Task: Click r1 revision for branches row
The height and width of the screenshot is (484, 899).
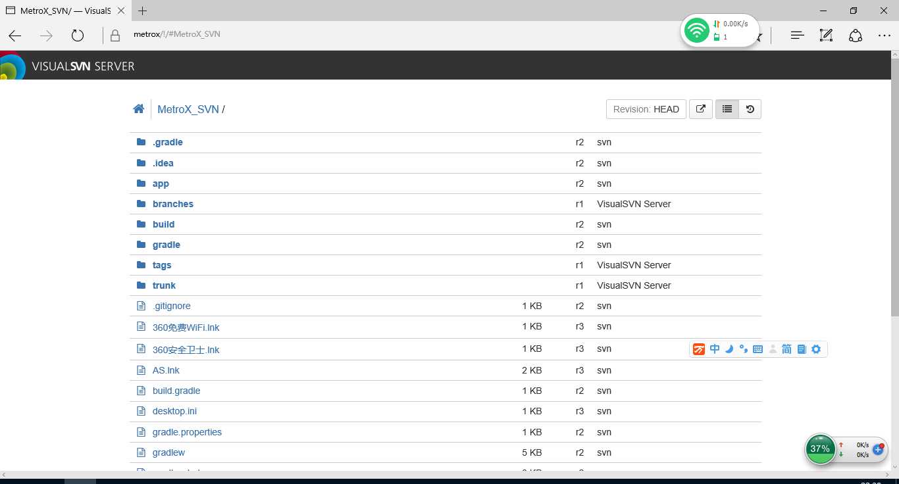Action: pyautogui.click(x=580, y=204)
